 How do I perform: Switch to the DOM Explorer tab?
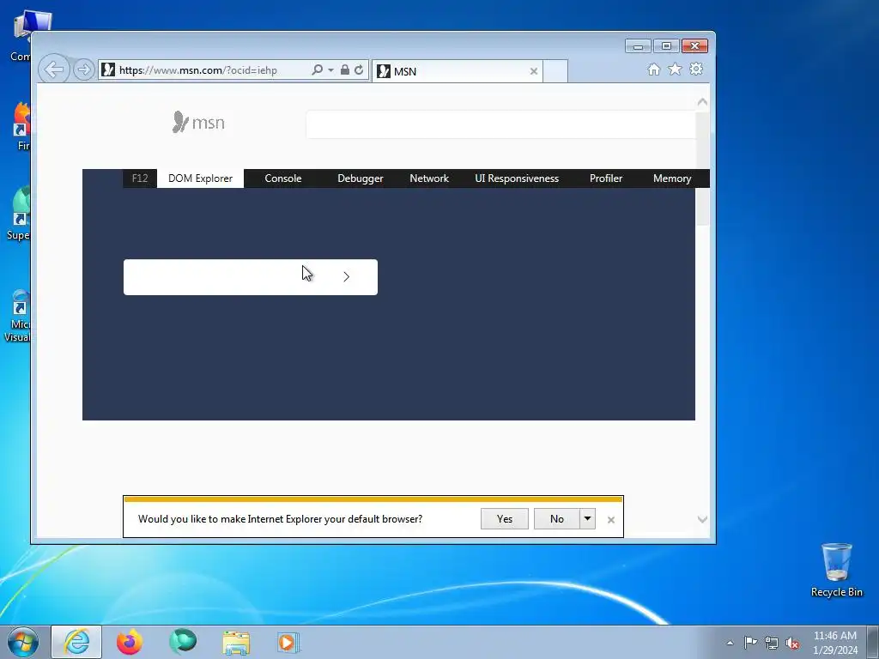click(200, 178)
